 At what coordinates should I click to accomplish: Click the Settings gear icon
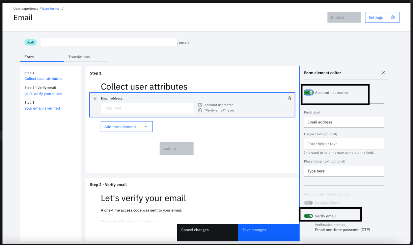pos(393,17)
